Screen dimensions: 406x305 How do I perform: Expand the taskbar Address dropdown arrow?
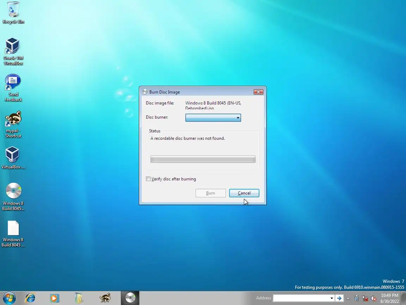coord(331,298)
